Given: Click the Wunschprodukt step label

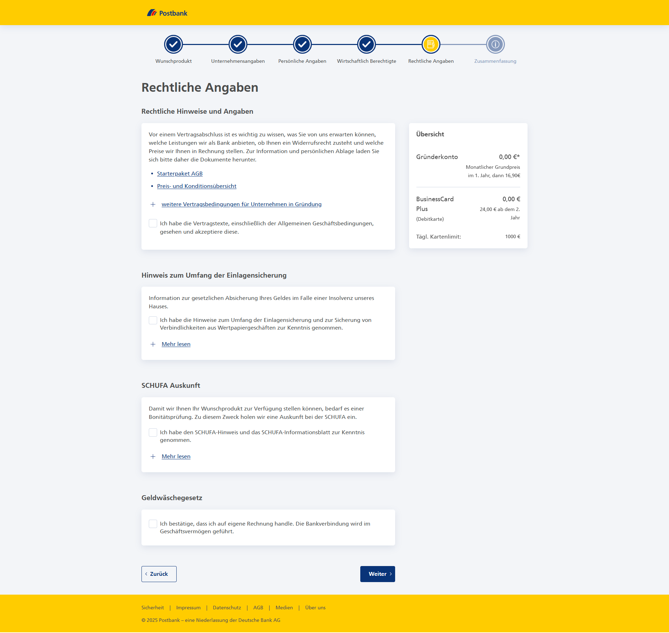Looking at the screenshot, I should tap(173, 61).
